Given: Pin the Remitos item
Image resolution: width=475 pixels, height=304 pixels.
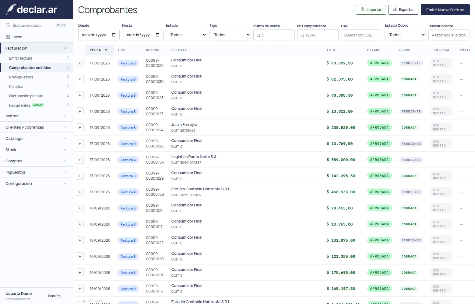Looking at the screenshot, I should point(68,86).
